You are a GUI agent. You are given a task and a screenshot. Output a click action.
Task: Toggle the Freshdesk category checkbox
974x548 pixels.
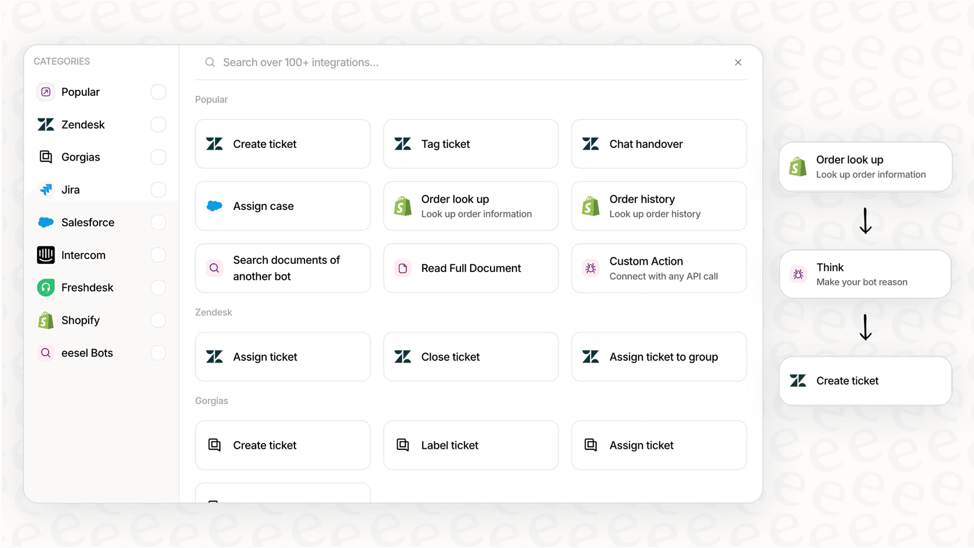(158, 288)
